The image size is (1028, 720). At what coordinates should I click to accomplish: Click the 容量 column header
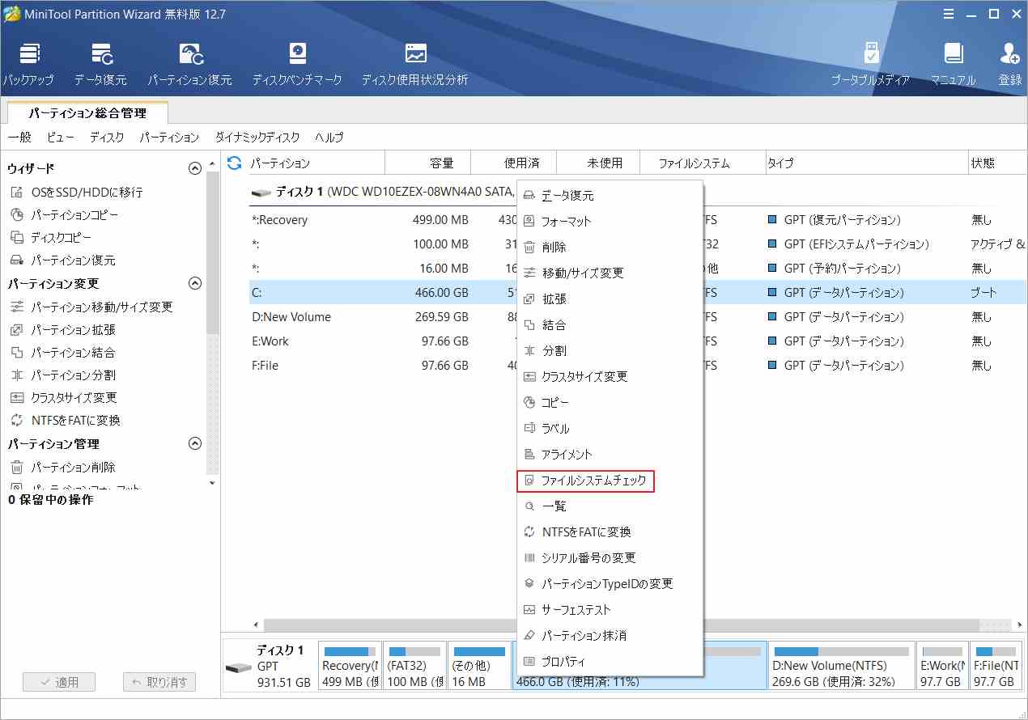coord(441,163)
